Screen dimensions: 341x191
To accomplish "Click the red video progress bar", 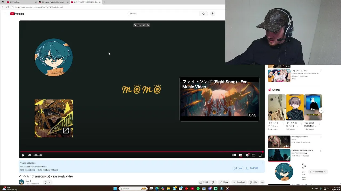I will [141, 152].
